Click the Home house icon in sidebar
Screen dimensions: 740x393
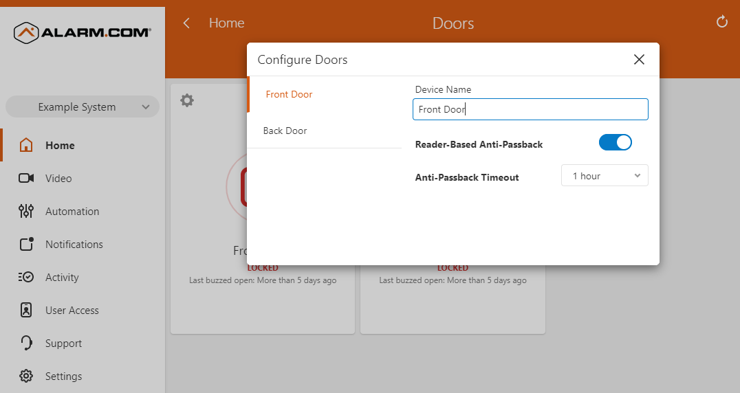coord(26,146)
